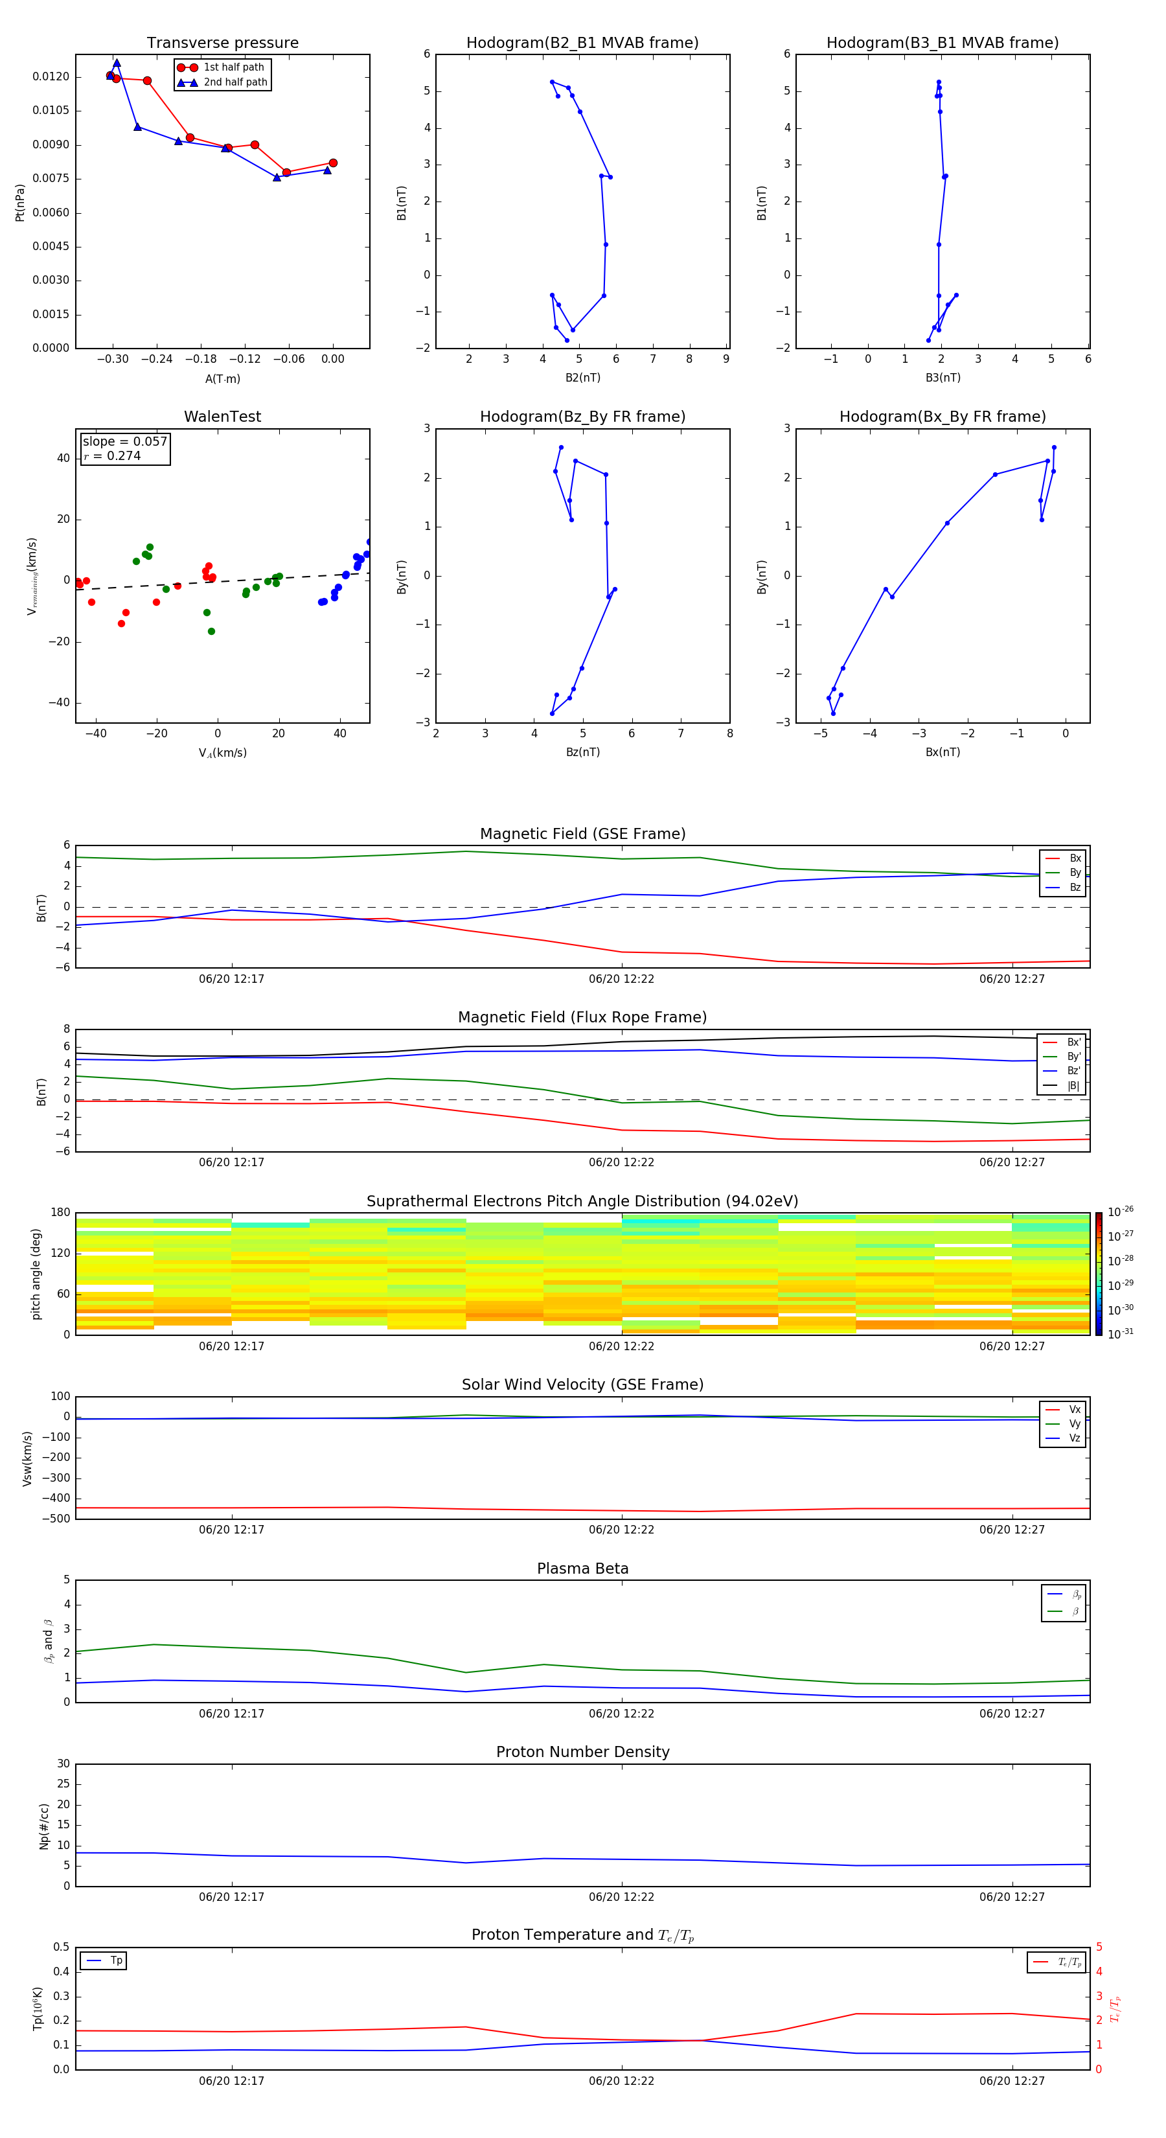The width and height of the screenshot is (1166, 2138).
Task: Click the 'VA(km/s)' x-axis label
Action: (222, 753)
